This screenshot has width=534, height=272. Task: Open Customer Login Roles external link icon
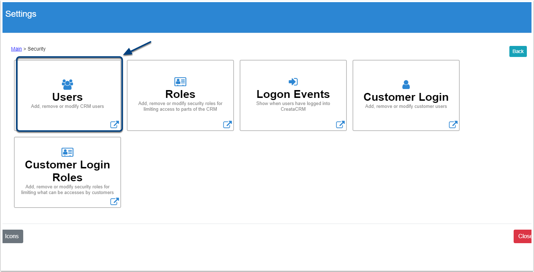pyautogui.click(x=114, y=202)
